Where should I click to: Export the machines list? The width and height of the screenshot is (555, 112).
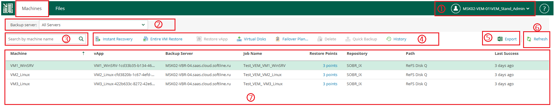point(507,39)
